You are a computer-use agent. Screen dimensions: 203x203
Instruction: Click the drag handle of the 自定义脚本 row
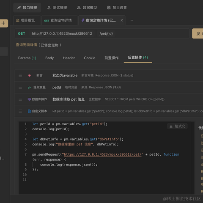[20, 111]
